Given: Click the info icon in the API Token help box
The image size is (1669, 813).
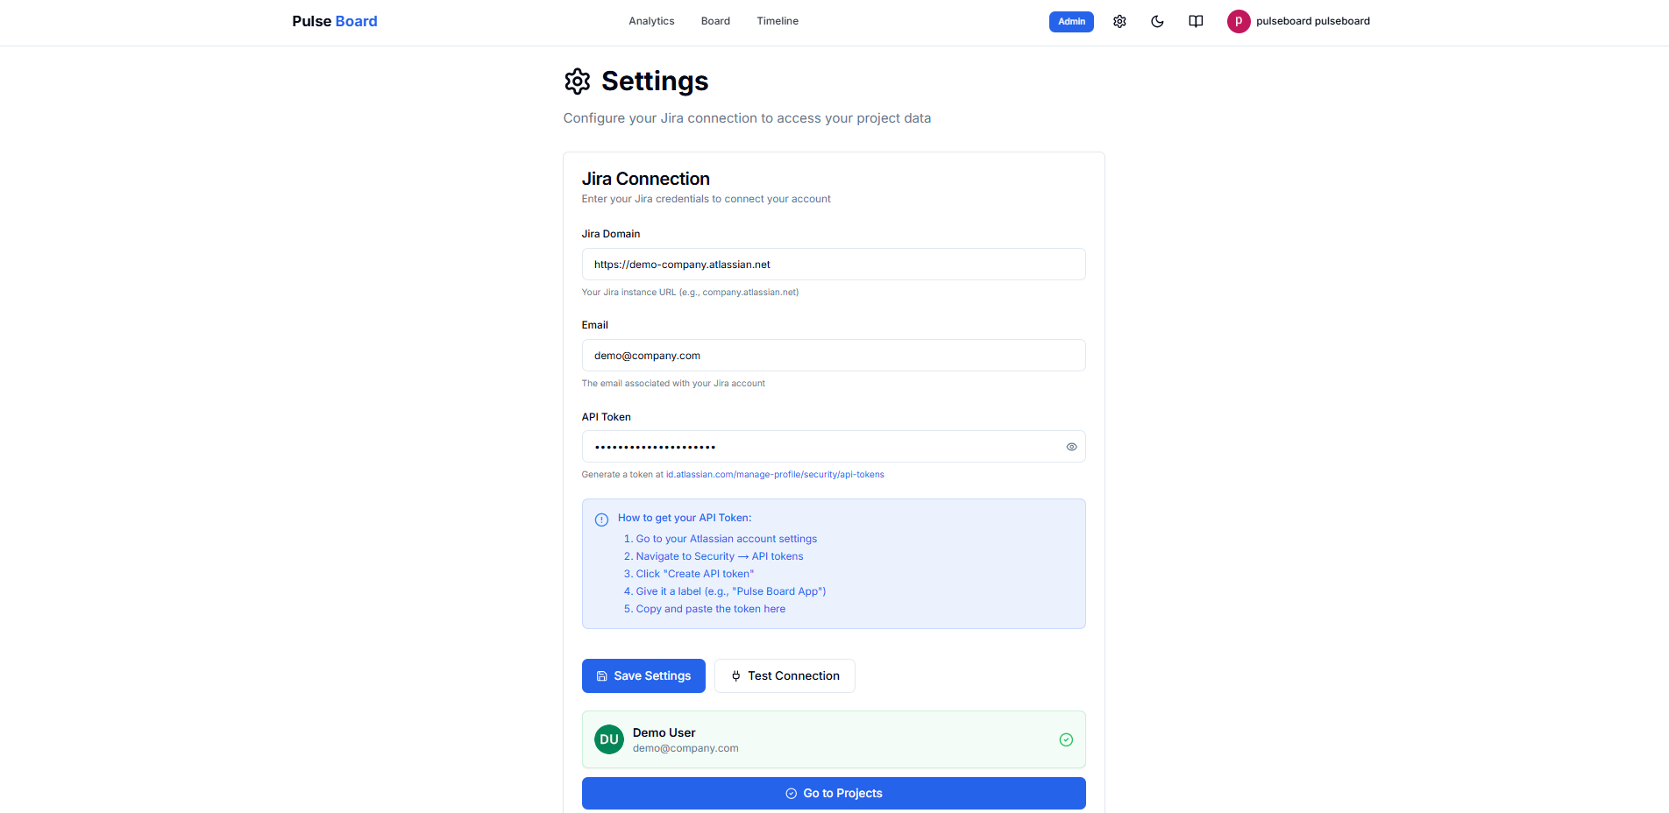Looking at the screenshot, I should (600, 519).
